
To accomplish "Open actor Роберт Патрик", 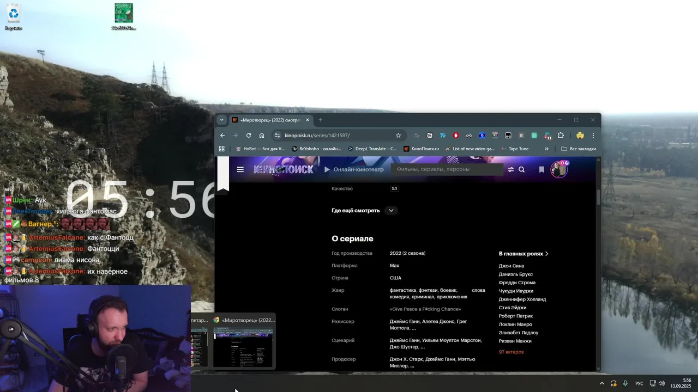I will pyautogui.click(x=516, y=316).
